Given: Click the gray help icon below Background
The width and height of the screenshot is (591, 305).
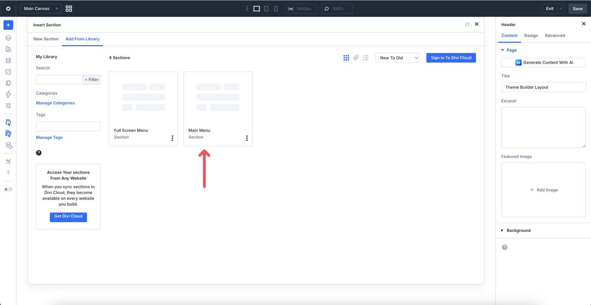Looking at the screenshot, I should (504, 247).
